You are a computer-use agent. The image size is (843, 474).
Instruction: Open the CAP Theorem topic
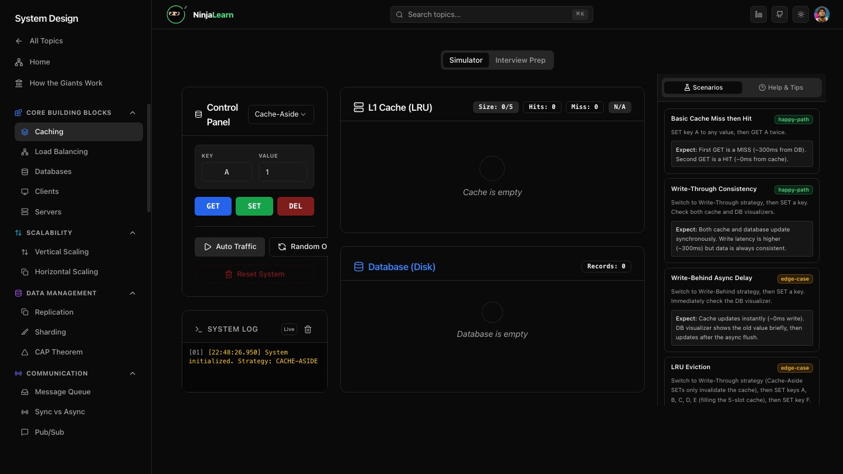(x=79, y=352)
